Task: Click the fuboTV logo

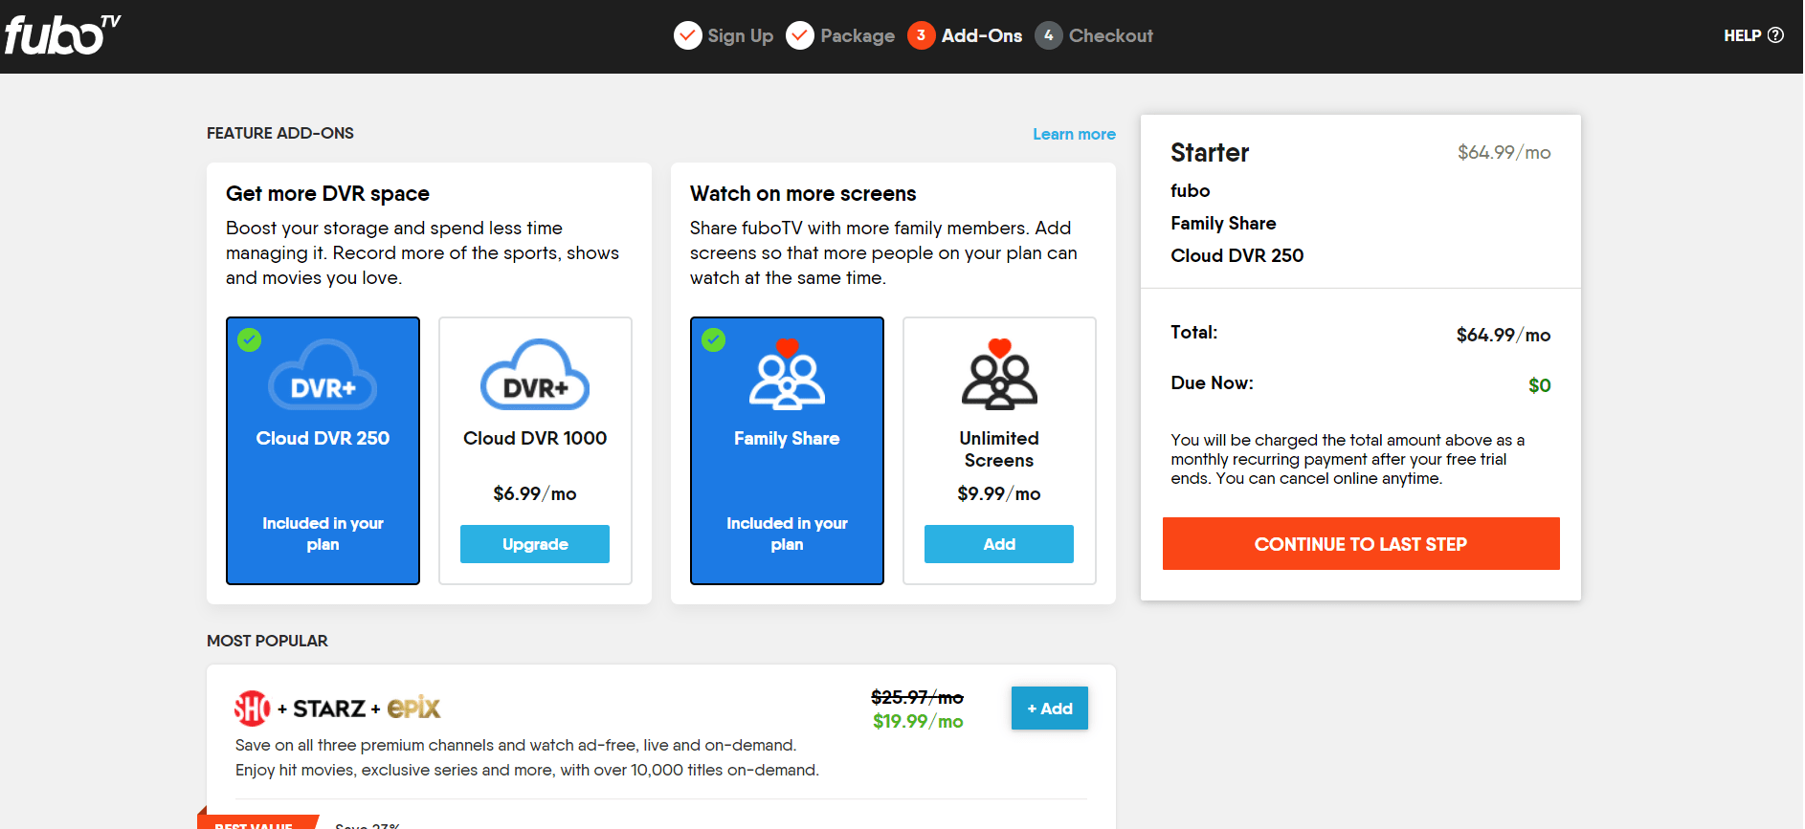Action: coord(63,34)
